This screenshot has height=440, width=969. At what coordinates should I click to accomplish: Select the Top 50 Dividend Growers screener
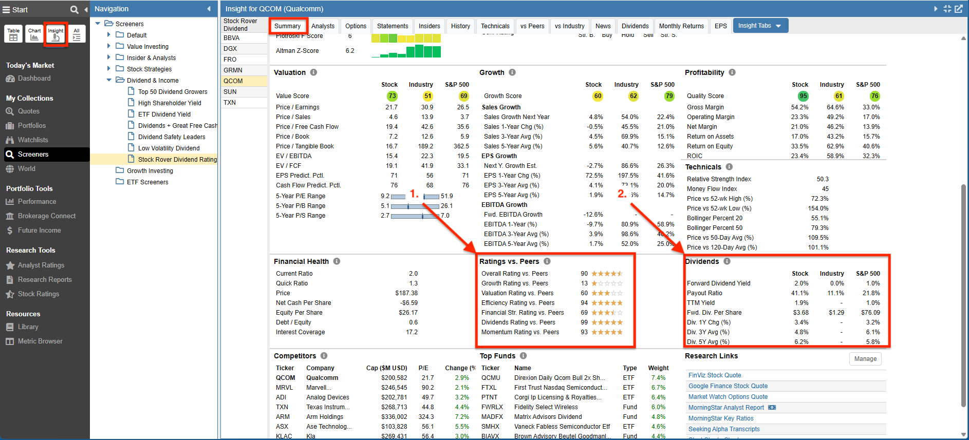coord(173,92)
